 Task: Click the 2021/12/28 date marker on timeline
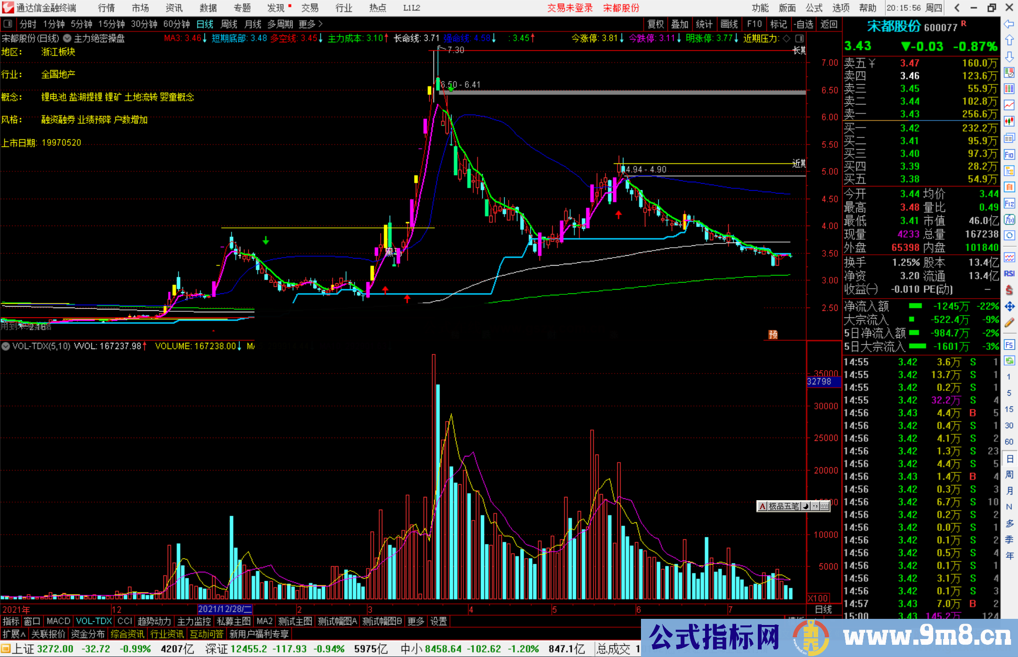(225, 609)
